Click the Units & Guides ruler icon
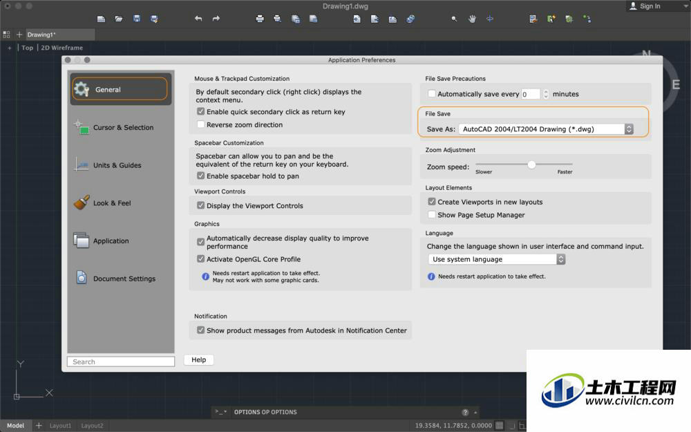 click(x=81, y=165)
